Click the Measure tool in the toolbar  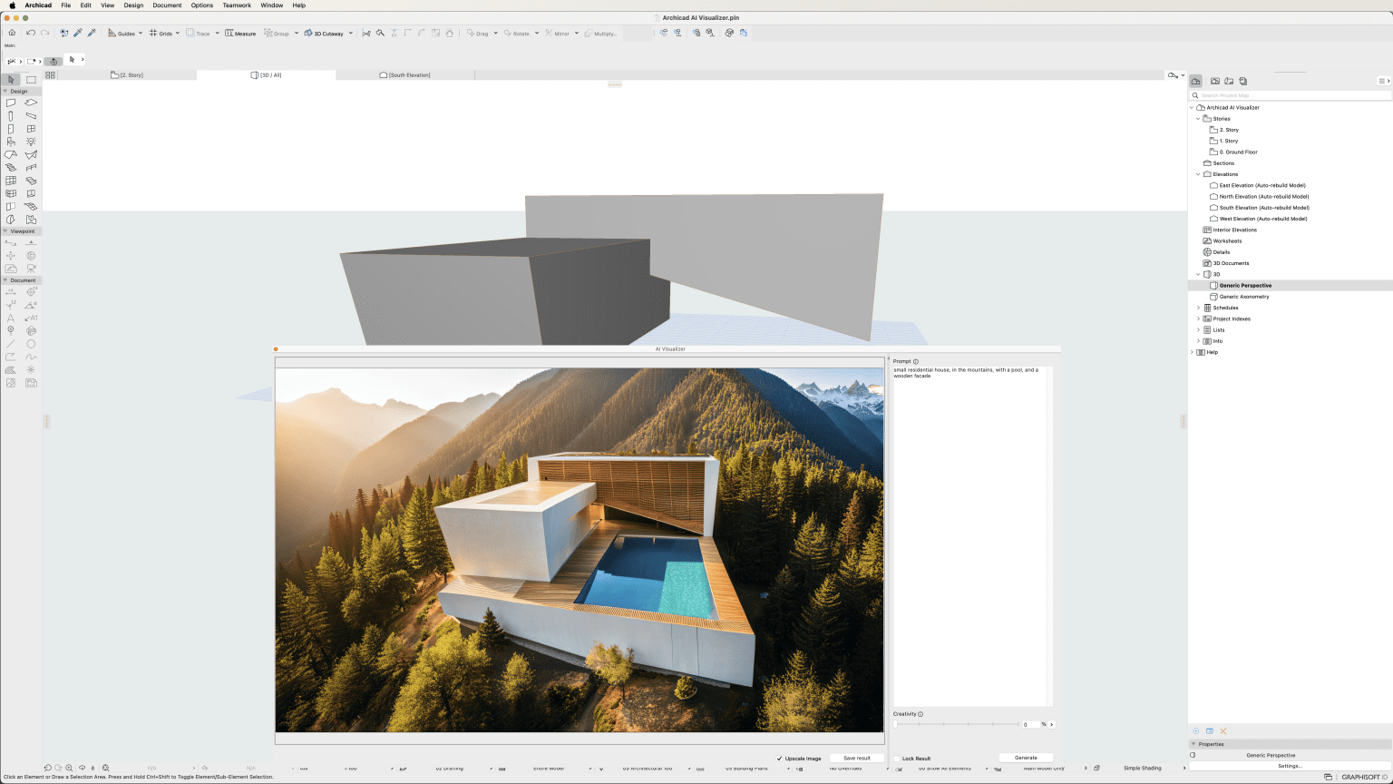point(240,34)
